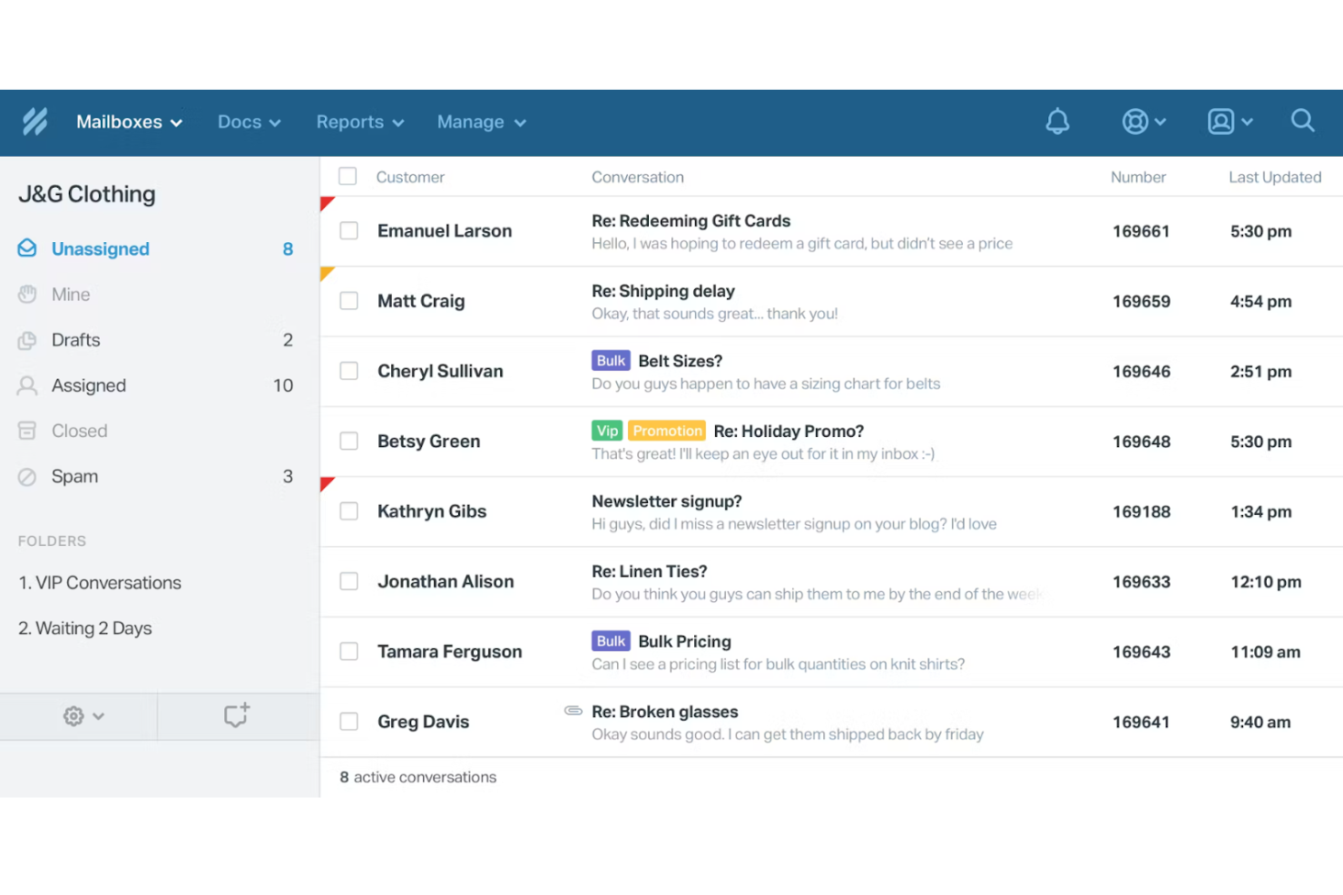Expand the mailbox settings gear dropdown
The height and width of the screenshot is (895, 1343).
coord(80,715)
